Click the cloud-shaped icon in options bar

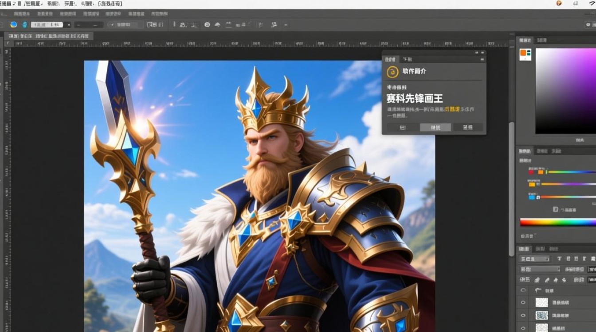point(217,25)
